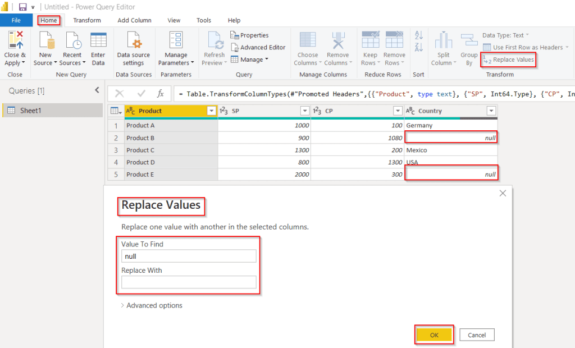575x348 pixels.
Task: Click the Product C cell
Action: [171, 150]
